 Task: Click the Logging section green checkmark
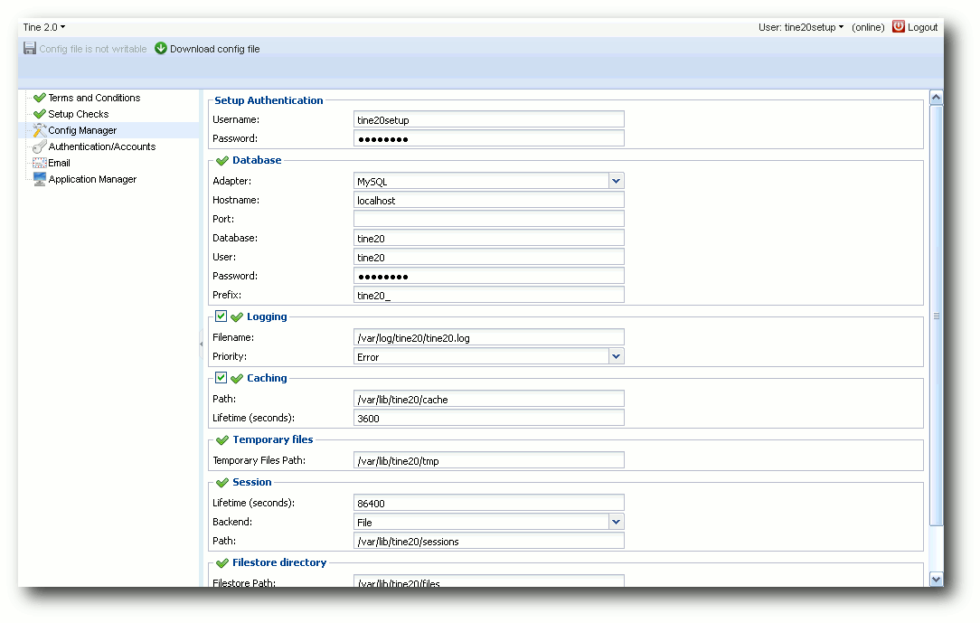236,316
